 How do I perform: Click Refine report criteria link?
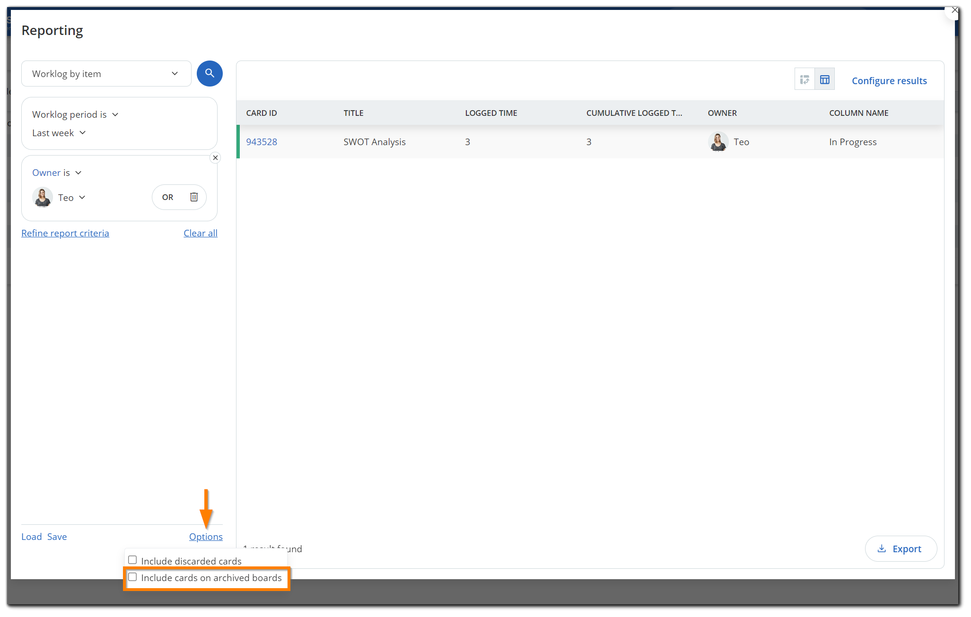pos(65,233)
